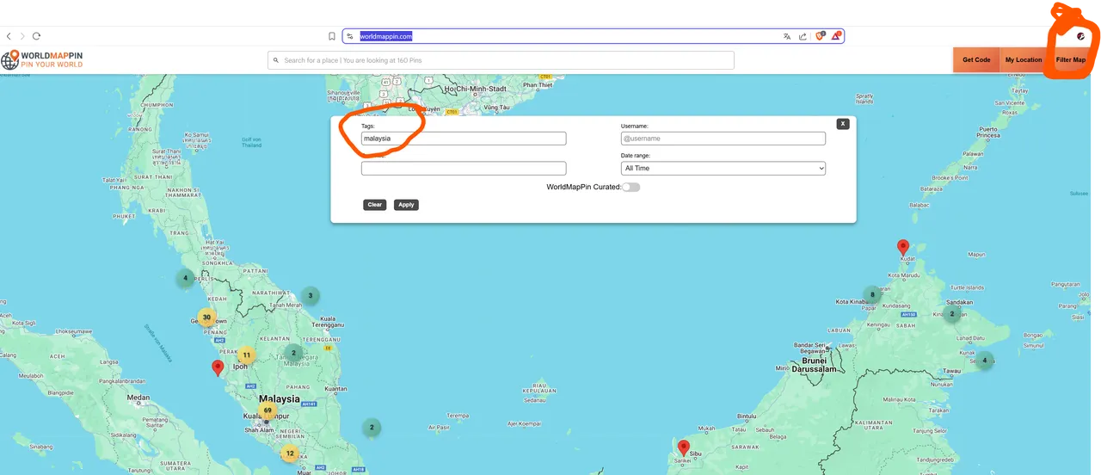The height and width of the screenshot is (475, 1101).
Task: Open the 8-pin cluster near Kota Kinabalu
Action: click(872, 294)
